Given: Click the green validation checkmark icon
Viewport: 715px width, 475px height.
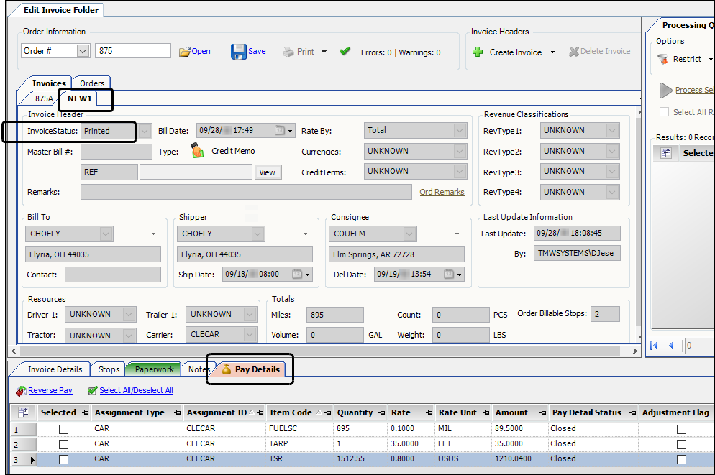Looking at the screenshot, I should point(345,52).
